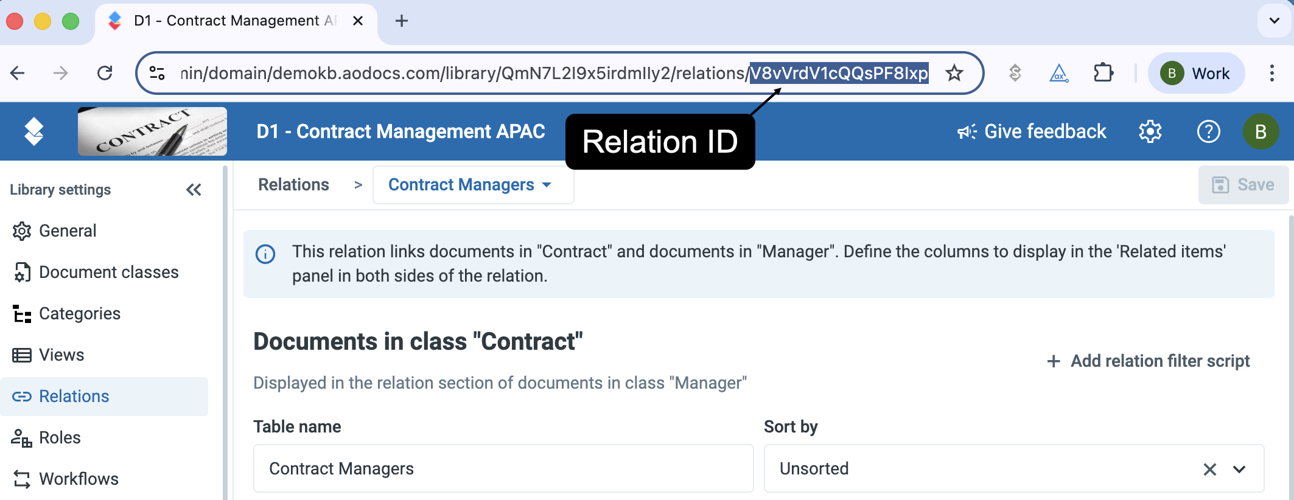The height and width of the screenshot is (500, 1294).
Task: Click the plus icon beside Add relation filter script
Action: point(1054,361)
